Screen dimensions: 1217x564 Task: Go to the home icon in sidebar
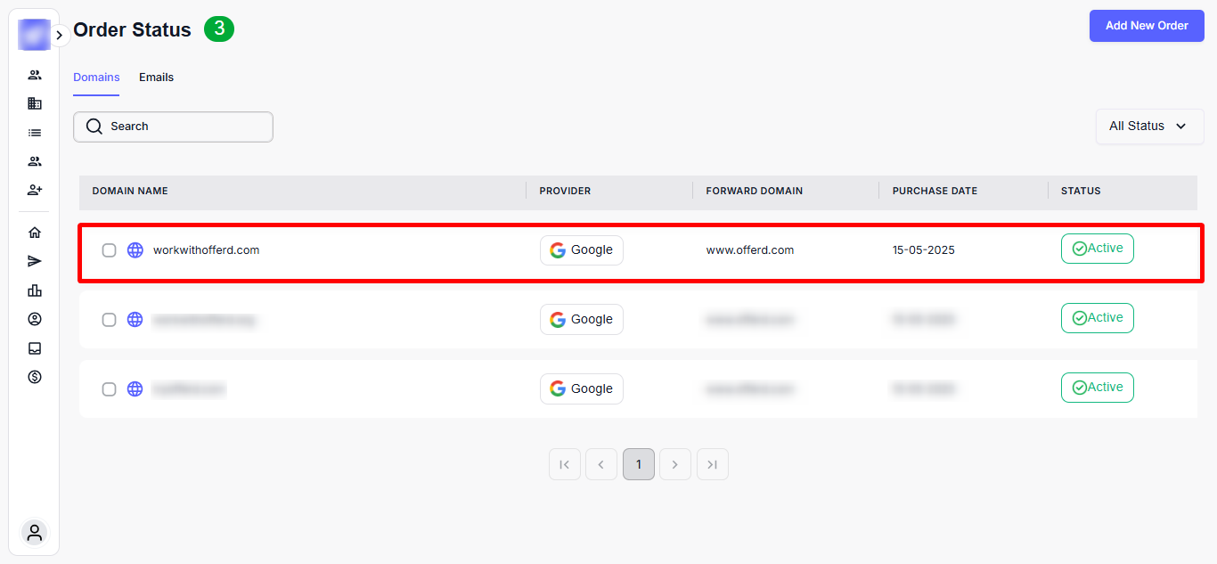[35, 233]
